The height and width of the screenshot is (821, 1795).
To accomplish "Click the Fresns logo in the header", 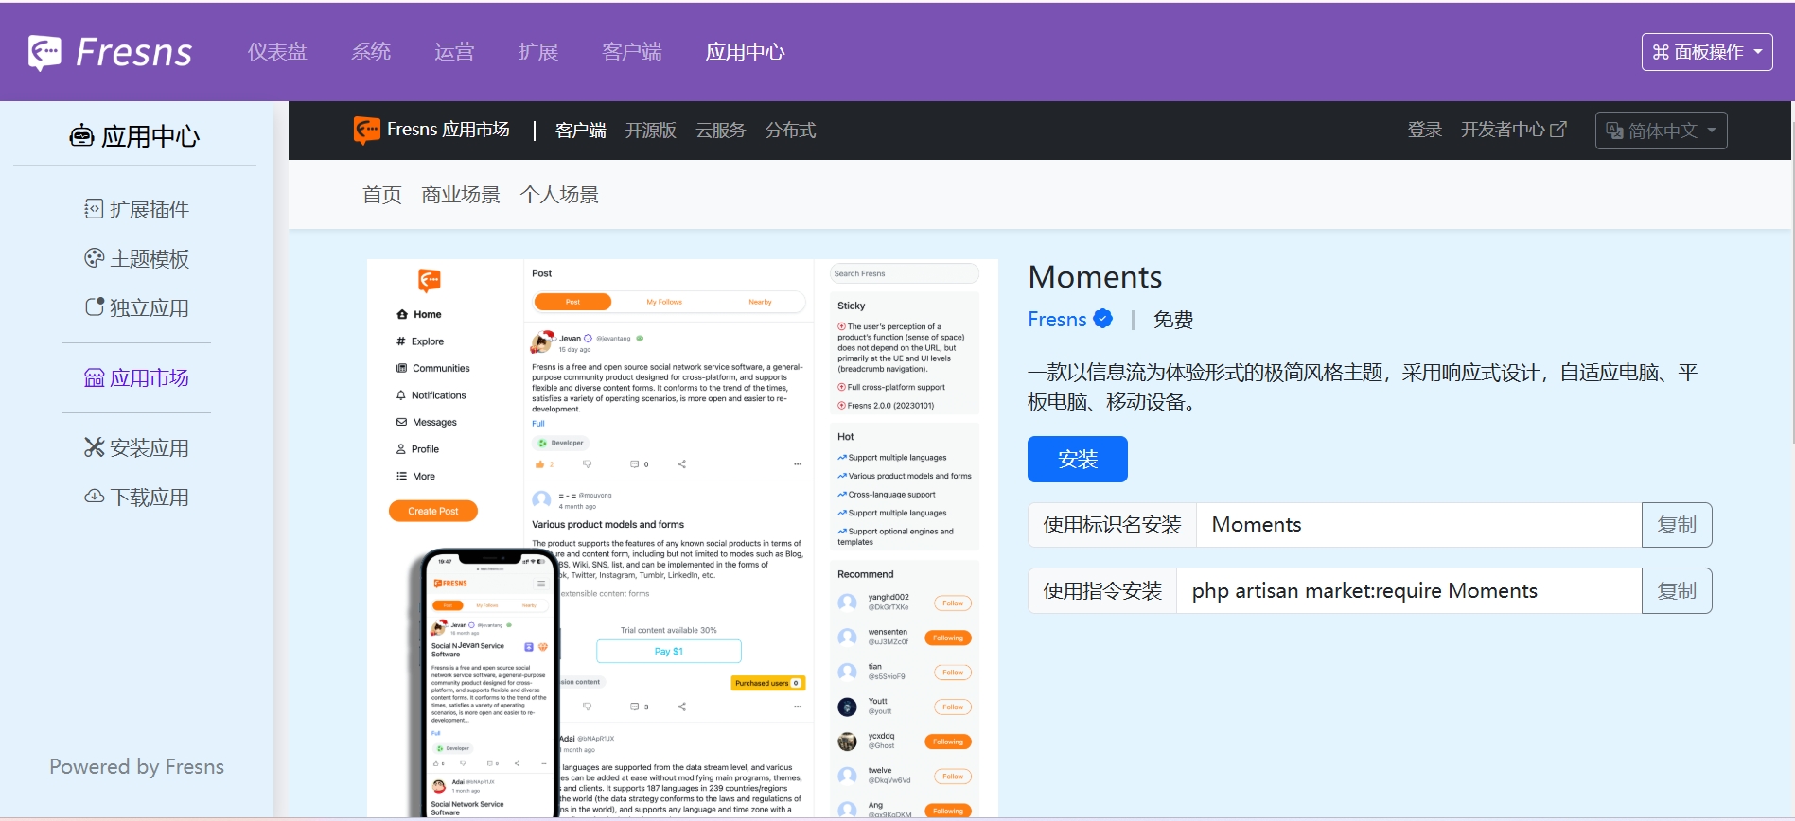I will pos(111,53).
